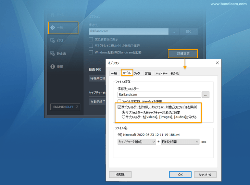This screenshot has height=185, width=250.
Task: Click the 初期化 reset button
Action: coord(120,175)
